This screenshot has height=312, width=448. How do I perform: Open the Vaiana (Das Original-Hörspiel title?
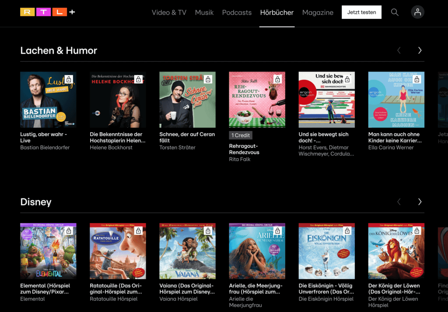click(187, 288)
